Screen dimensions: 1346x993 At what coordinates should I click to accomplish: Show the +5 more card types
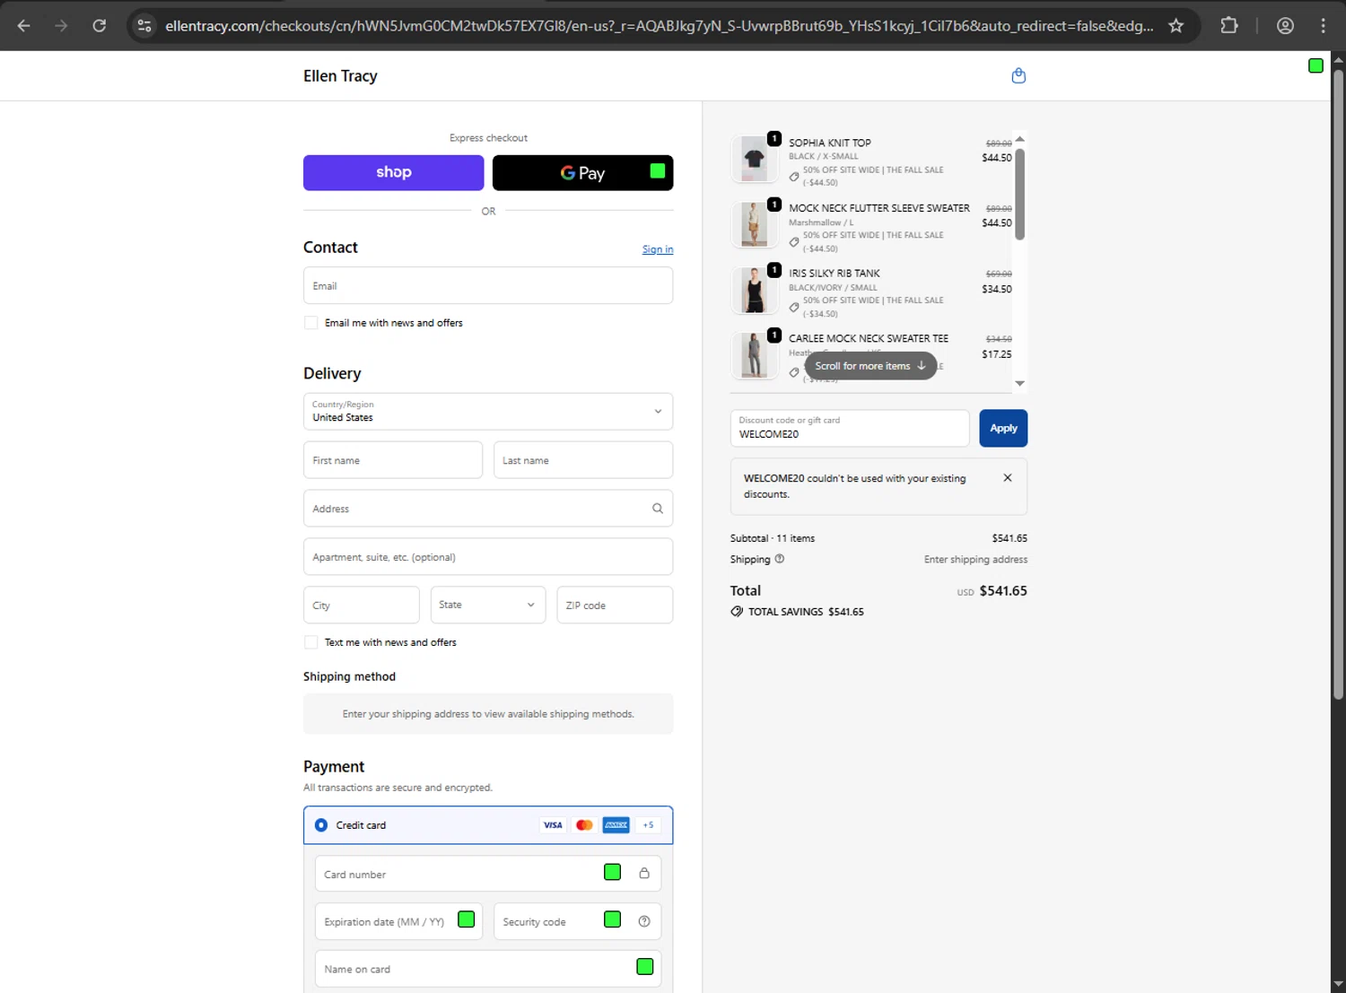[648, 825]
